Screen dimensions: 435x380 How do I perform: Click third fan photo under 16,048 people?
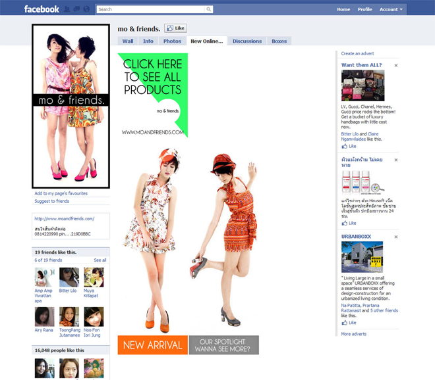point(94,368)
